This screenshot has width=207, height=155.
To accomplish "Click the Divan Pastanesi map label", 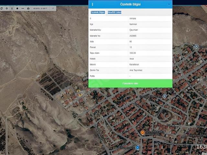I will pyautogui.click(x=198, y=136).
